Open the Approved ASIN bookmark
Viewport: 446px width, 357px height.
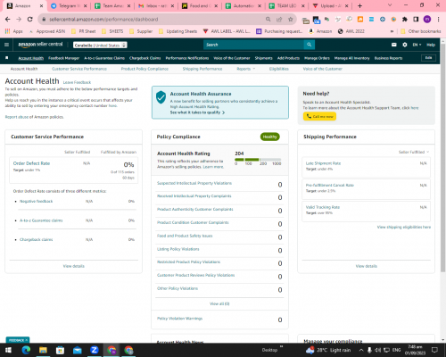pyautogui.click(x=47, y=31)
